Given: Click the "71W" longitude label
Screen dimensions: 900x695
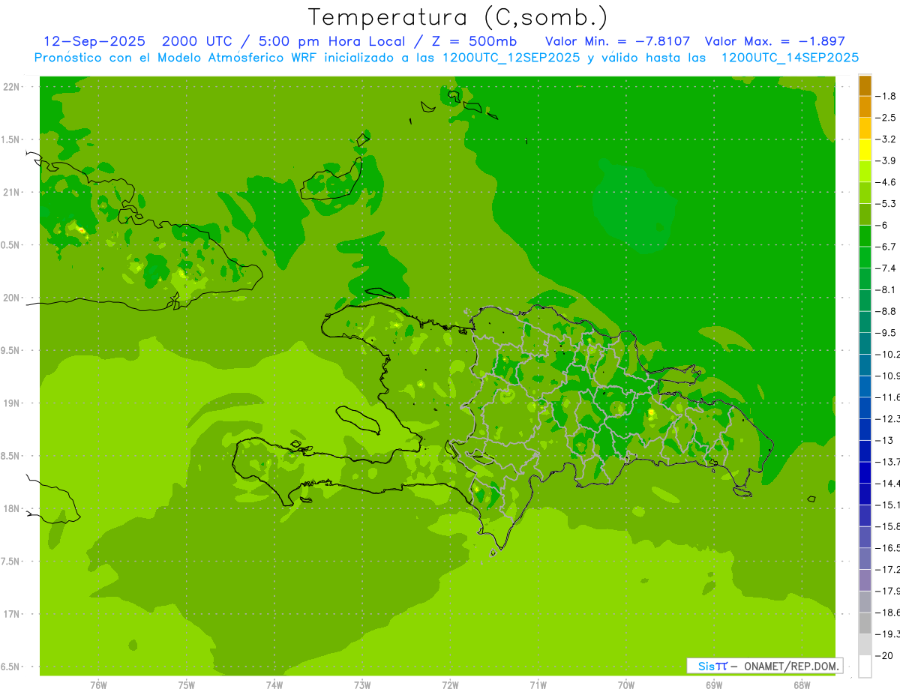Looking at the screenshot, I should point(538,685).
